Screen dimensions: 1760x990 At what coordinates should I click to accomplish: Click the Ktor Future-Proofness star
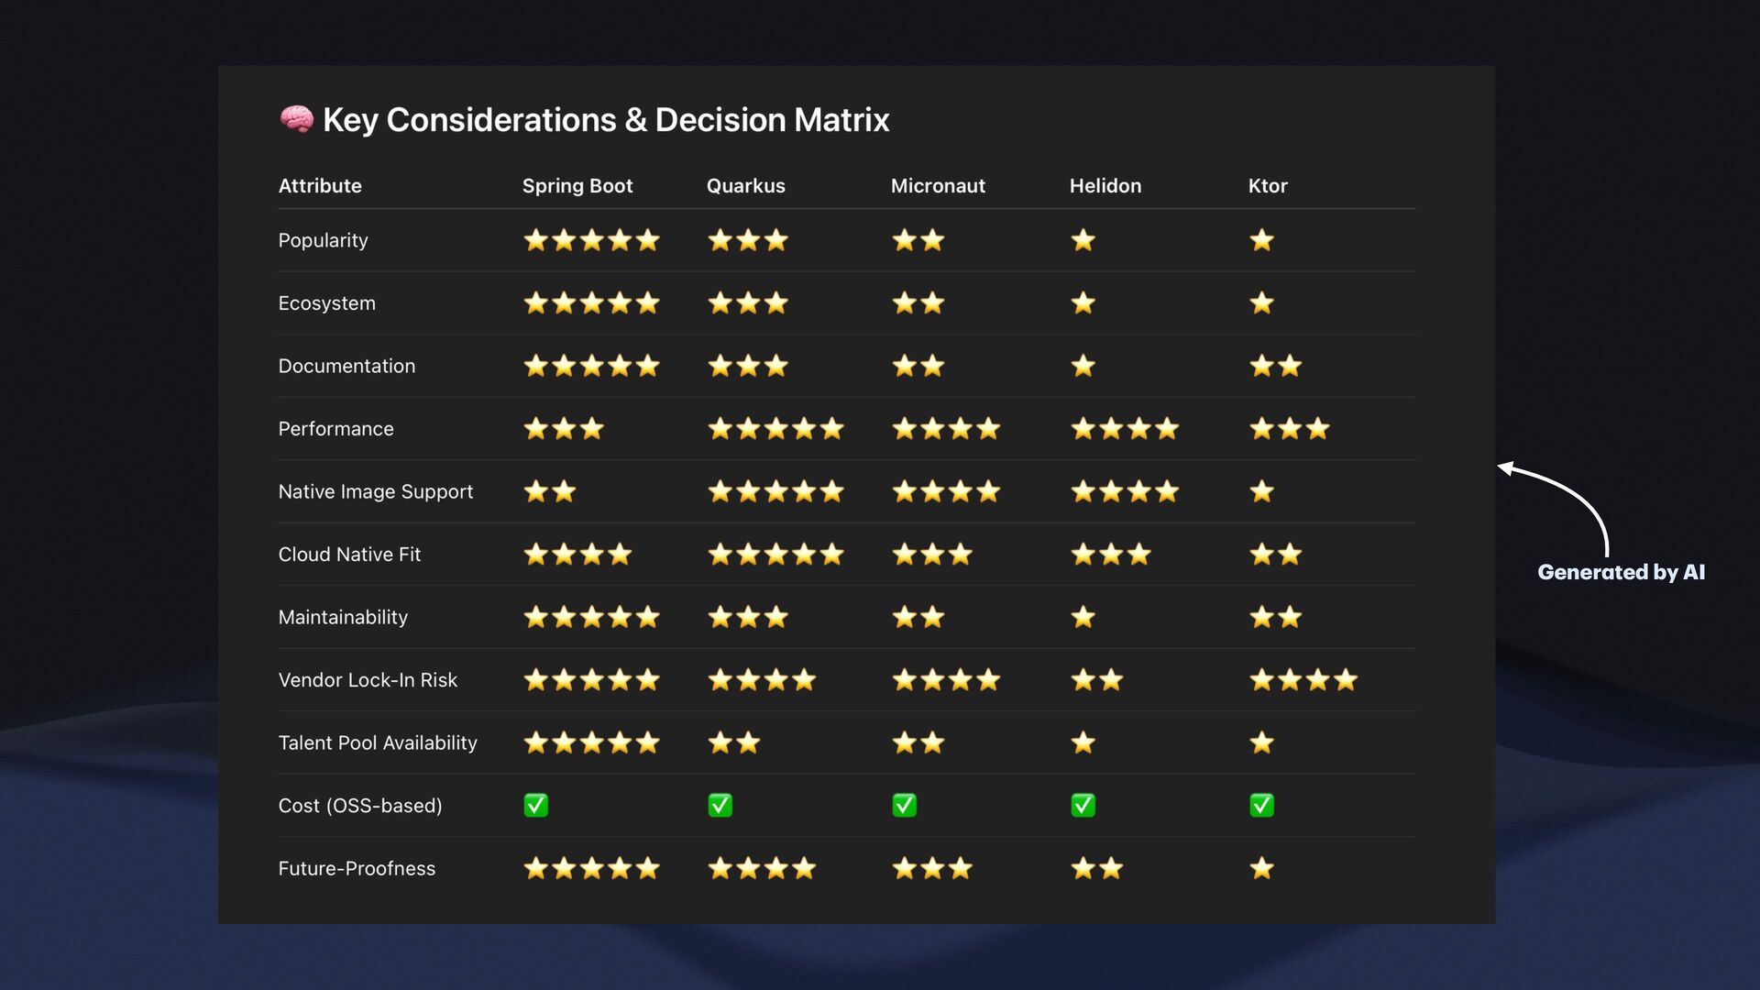pyautogui.click(x=1261, y=868)
